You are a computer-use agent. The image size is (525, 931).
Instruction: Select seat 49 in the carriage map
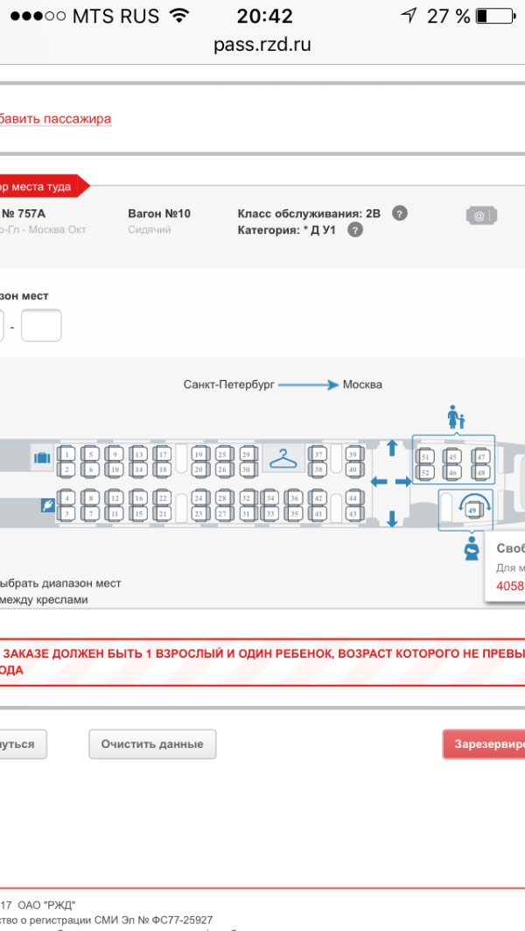472,508
